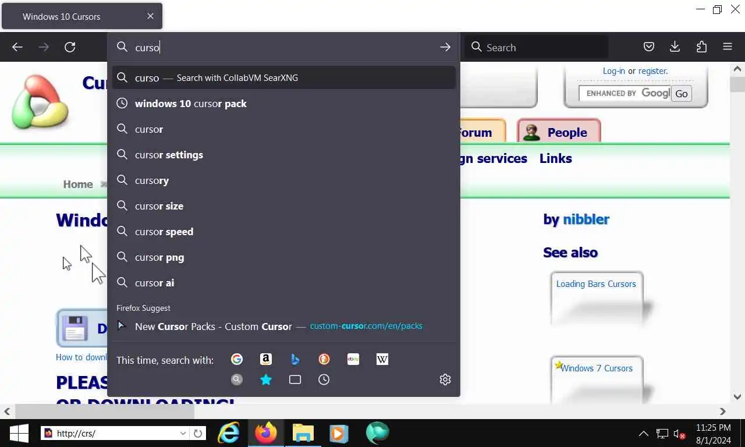Open the Home breadcrumb link
Screen dimensions: 745x447
point(78,184)
